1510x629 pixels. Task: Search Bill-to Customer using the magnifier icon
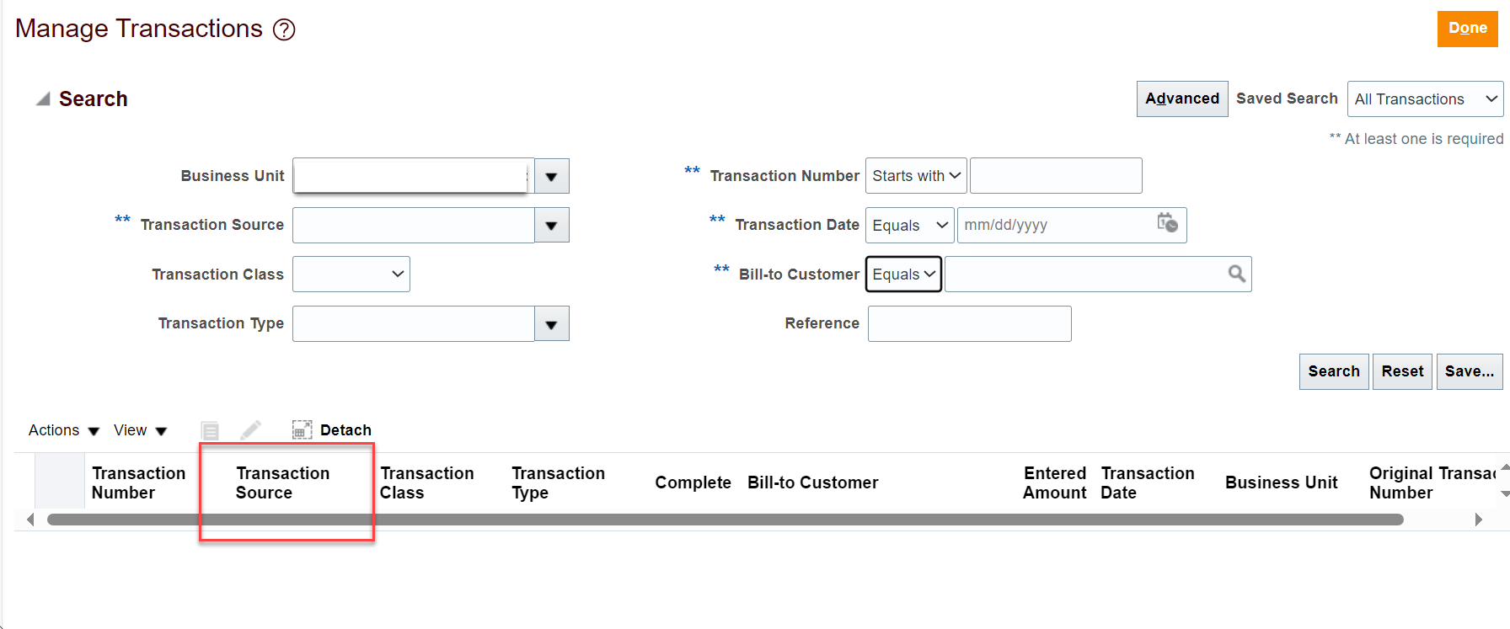pos(1236,274)
